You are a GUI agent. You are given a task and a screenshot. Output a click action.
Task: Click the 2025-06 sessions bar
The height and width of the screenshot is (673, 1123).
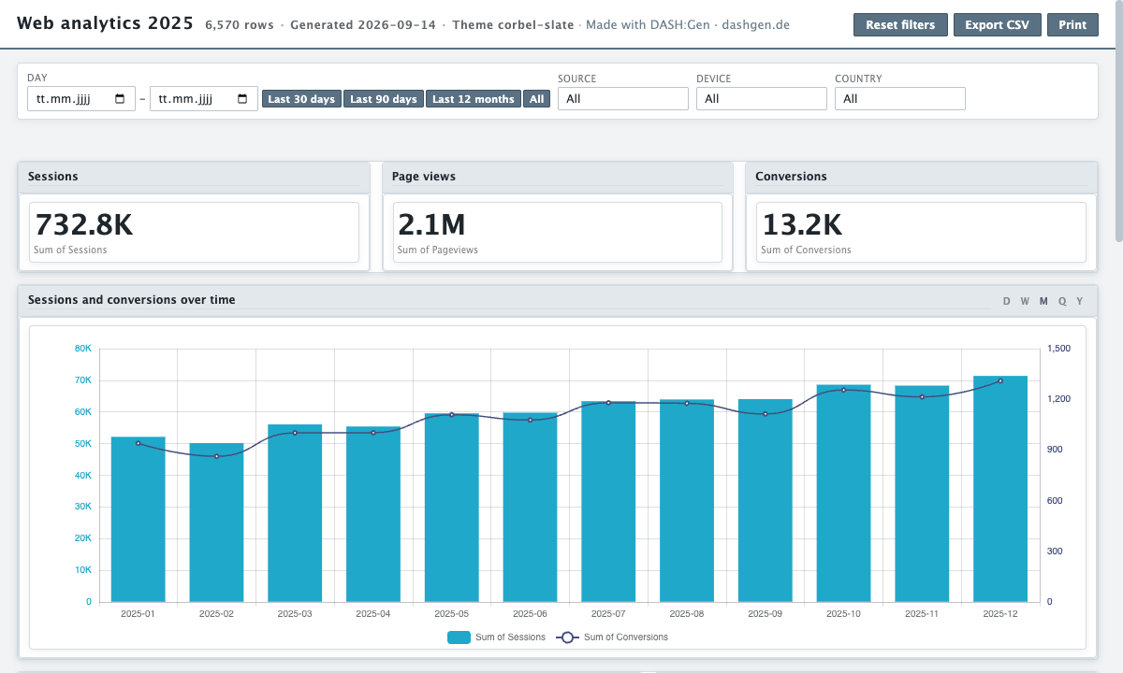coord(531,508)
